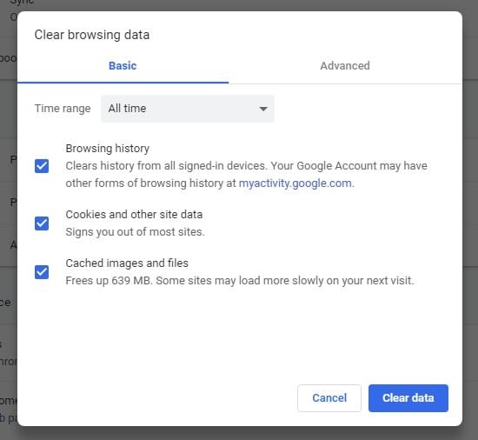Click the Time range label
Screen dimensions: 478x440
(63, 109)
